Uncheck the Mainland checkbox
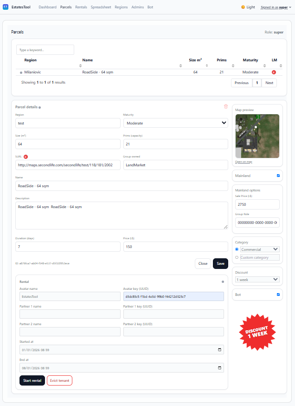Viewport: 295px width, 406px height. click(278, 176)
